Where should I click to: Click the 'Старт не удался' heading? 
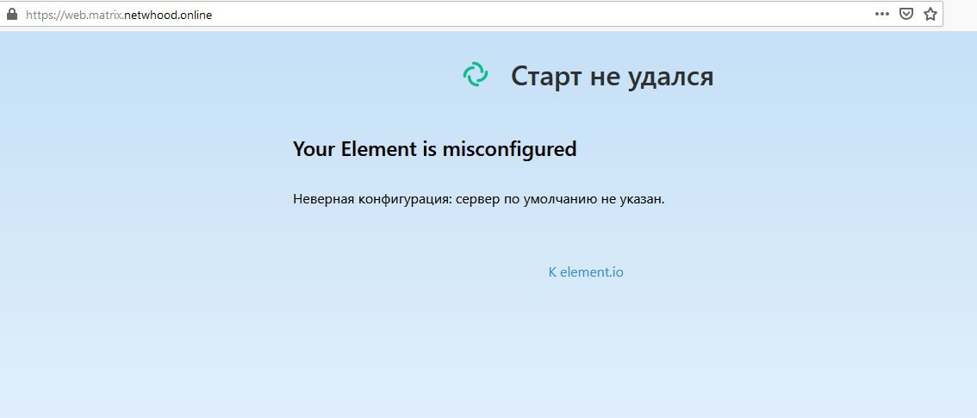[612, 77]
